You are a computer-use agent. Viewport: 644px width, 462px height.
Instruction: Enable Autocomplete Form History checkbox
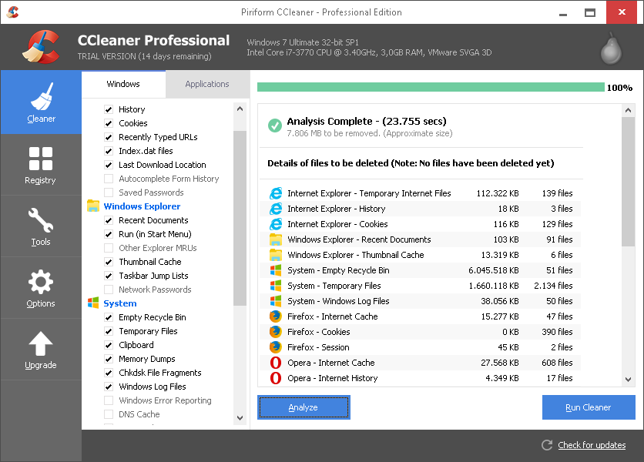pos(109,179)
